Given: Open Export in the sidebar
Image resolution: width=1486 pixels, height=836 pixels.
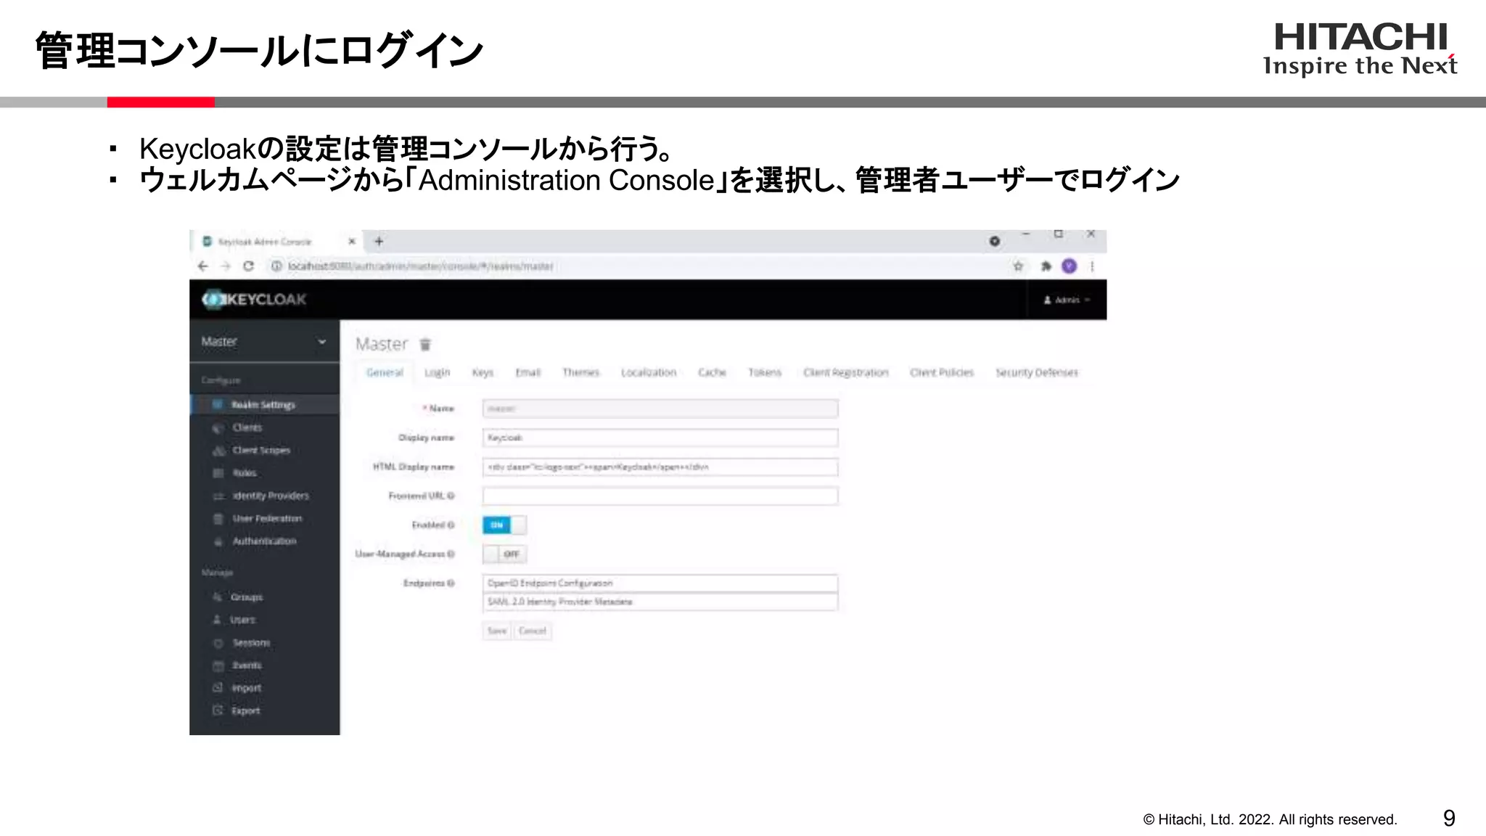Looking at the screenshot, I should pos(246,710).
